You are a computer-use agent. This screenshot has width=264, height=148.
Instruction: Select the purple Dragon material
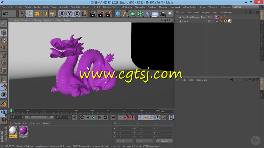point(23,132)
